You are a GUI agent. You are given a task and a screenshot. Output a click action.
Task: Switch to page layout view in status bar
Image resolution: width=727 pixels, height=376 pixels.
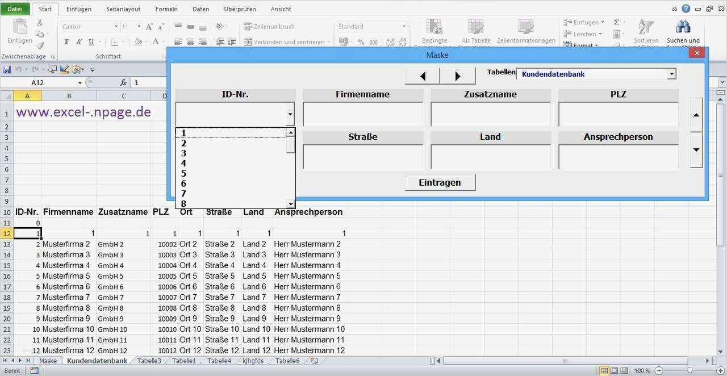(x=615, y=370)
